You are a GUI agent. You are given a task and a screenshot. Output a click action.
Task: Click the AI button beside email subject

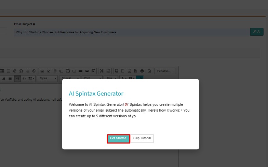pyautogui.click(x=257, y=32)
